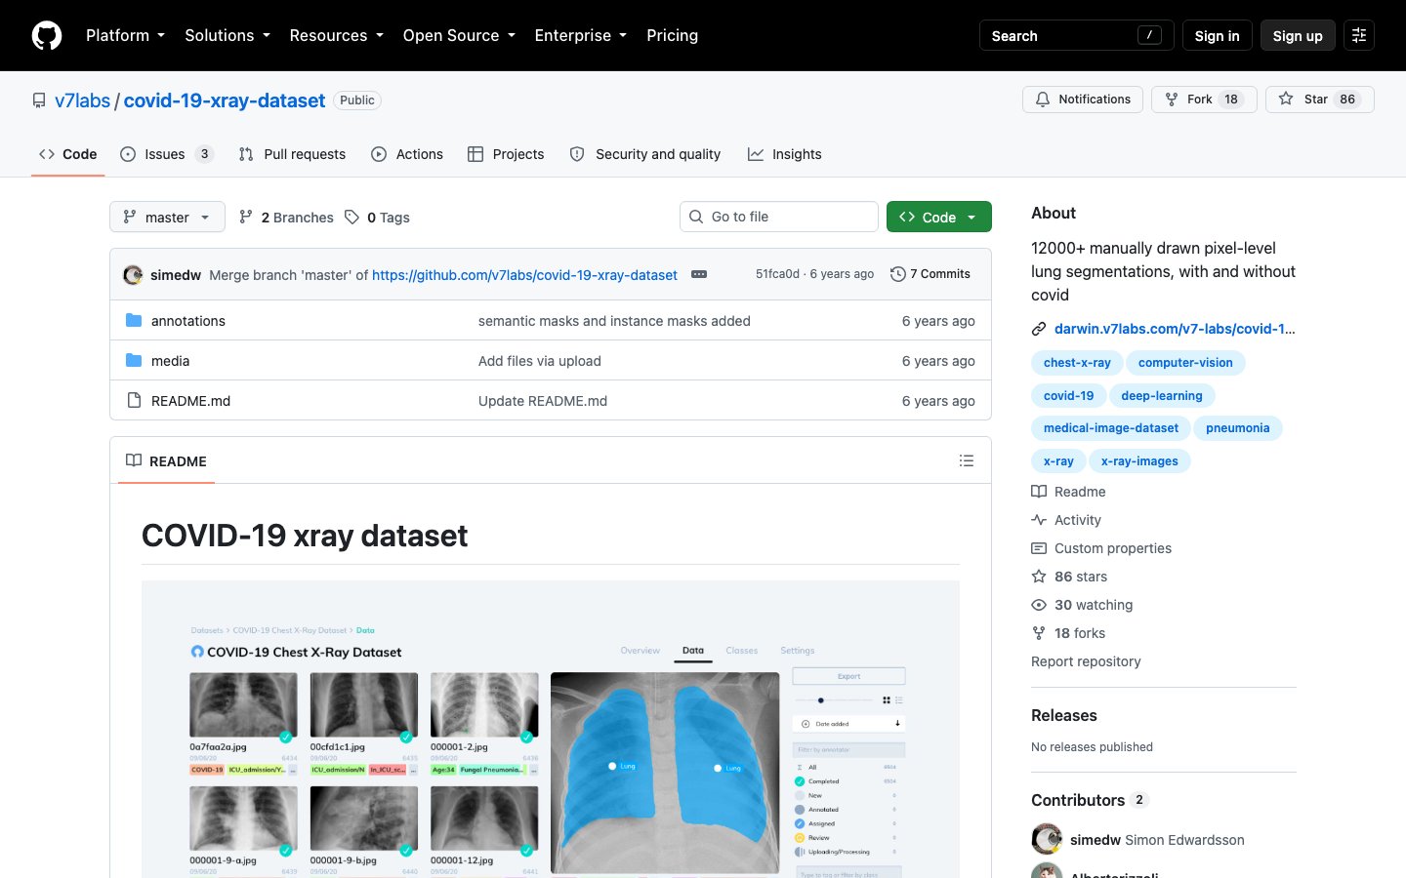Viewport: 1406px width, 878px height.
Task: Open the 7 Commits link
Action: pos(930,274)
